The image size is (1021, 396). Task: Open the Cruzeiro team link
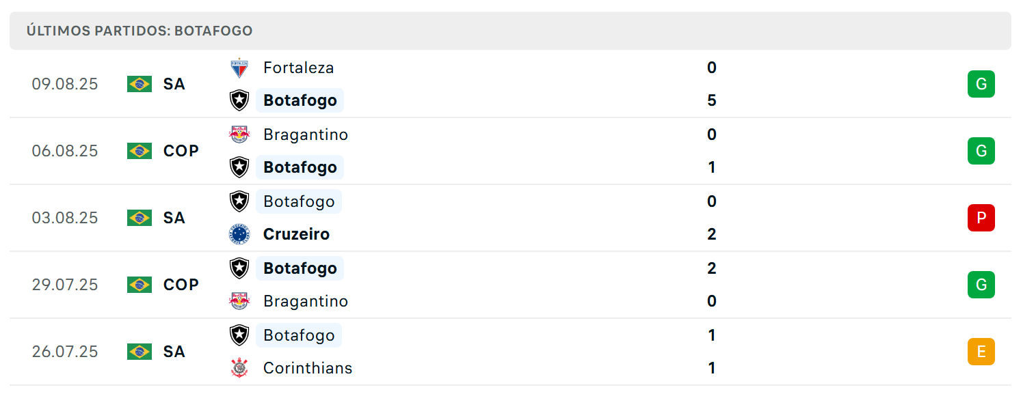pos(296,234)
